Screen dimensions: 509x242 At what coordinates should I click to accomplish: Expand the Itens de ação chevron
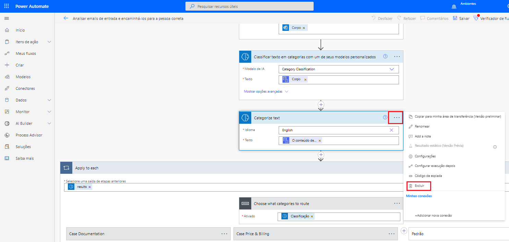(49, 42)
